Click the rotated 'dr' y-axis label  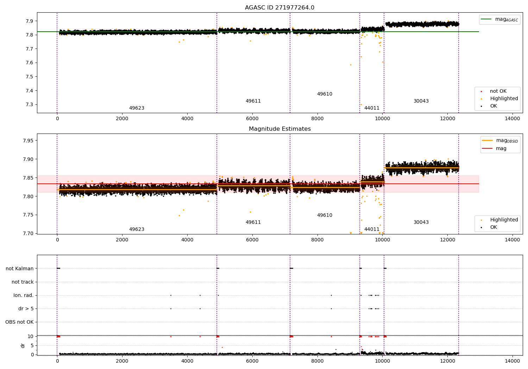pyautogui.click(x=23, y=345)
